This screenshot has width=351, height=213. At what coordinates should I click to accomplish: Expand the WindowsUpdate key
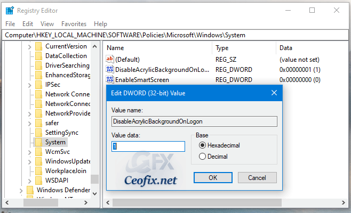[x=29, y=162]
